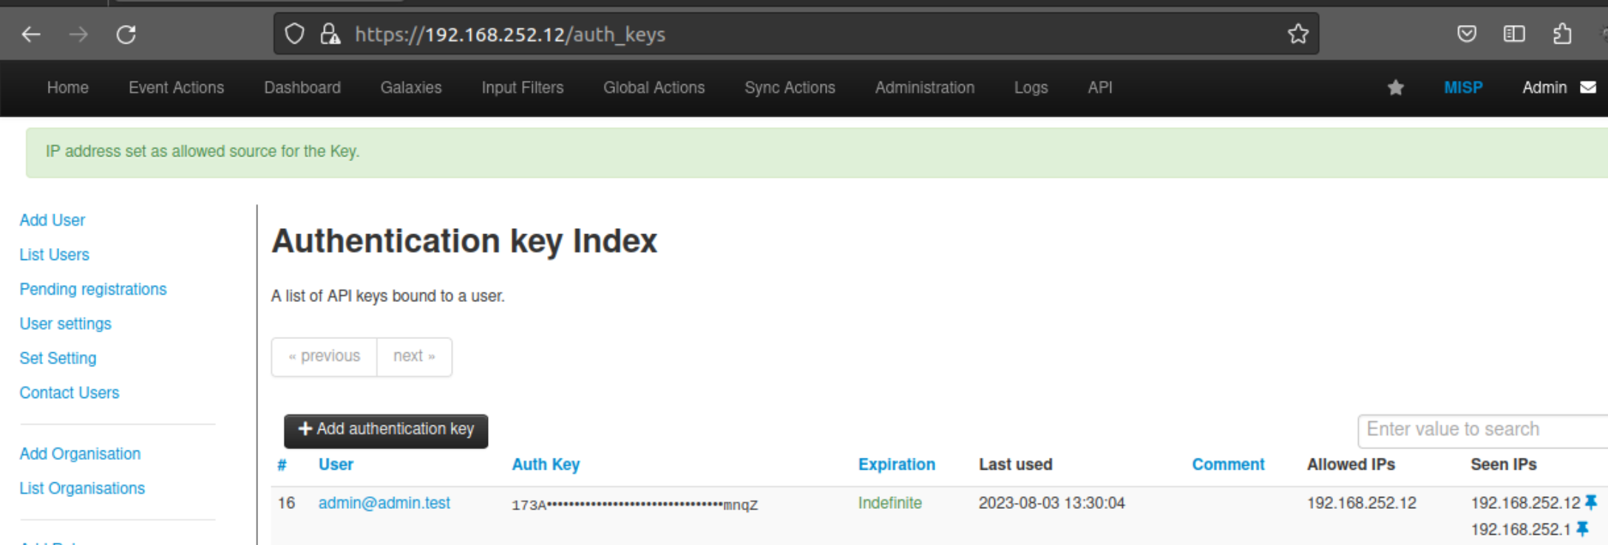Sort table by Auth Key column

click(546, 465)
